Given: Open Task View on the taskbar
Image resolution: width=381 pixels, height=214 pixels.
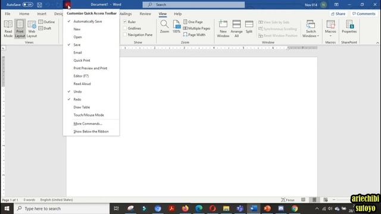Looking at the screenshot, I should pyautogui.click(x=116, y=209).
